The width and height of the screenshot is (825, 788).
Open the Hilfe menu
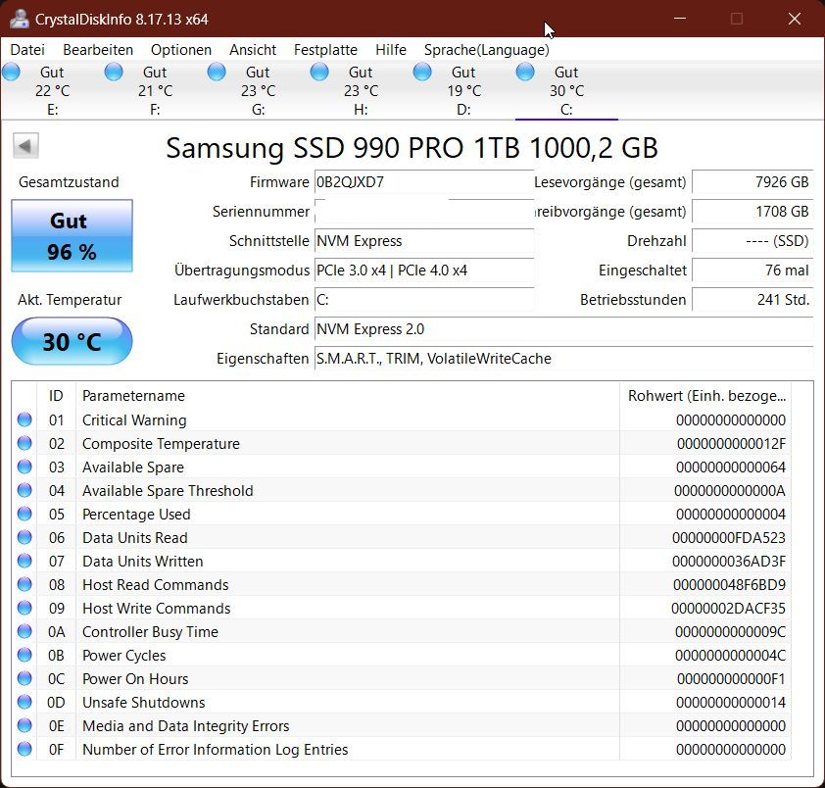click(391, 49)
